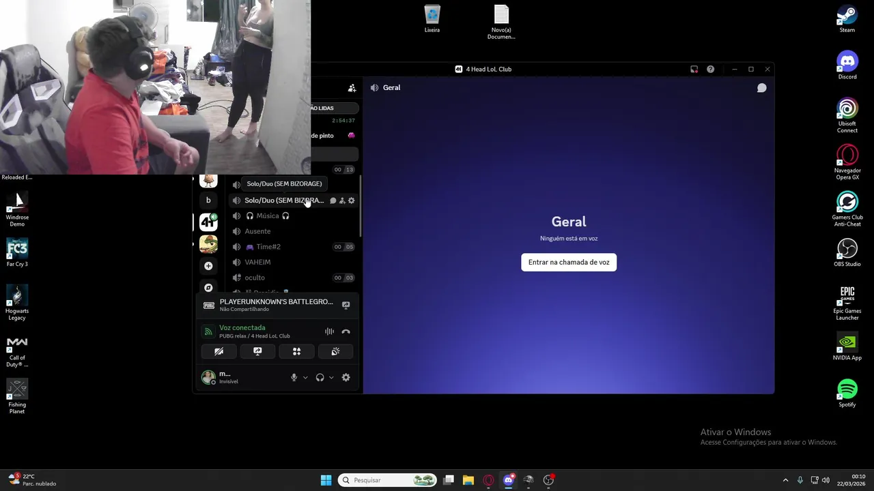Open Discord inbox icon in title bar
The image size is (874, 491).
(694, 69)
